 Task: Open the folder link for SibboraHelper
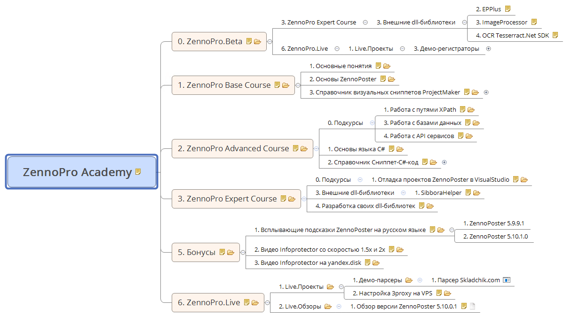click(x=477, y=193)
